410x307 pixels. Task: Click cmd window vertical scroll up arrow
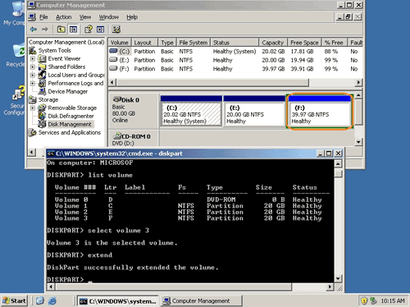338,164
